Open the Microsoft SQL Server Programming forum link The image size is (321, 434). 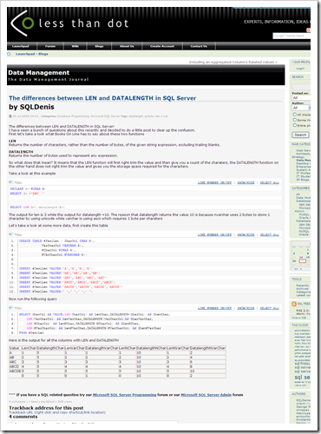coord(124,395)
